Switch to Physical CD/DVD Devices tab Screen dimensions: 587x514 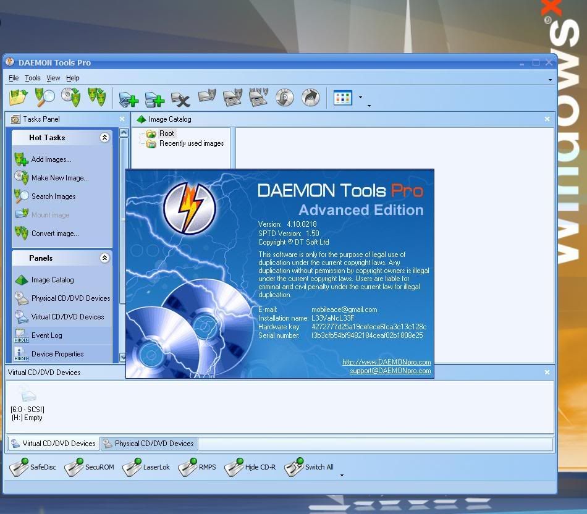(x=150, y=444)
